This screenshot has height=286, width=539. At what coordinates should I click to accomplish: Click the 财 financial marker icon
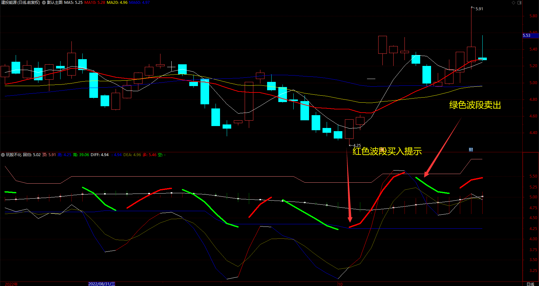coord(471,150)
